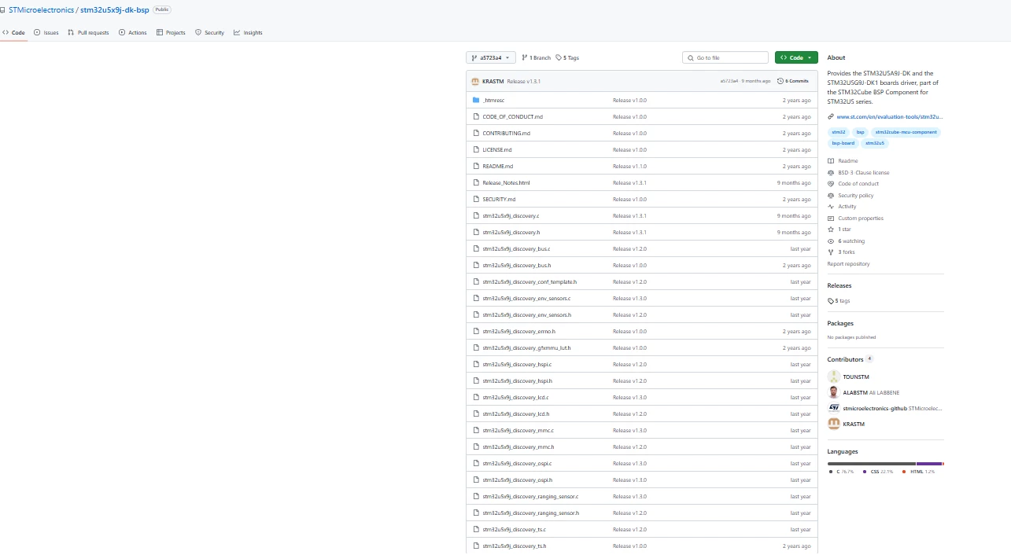
Task: Click the file icon beside stm32u5x9j_discovery_ranging_sensor.h
Action: point(476,513)
